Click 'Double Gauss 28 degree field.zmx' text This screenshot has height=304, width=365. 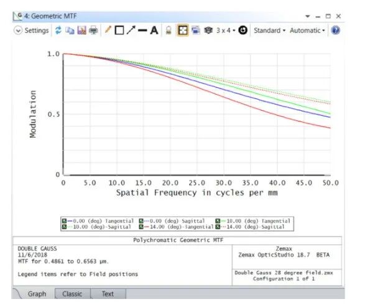[x=284, y=273]
